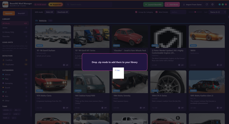The image size is (229, 124).
Task: Focus the Author filter field
Action: [178, 12]
